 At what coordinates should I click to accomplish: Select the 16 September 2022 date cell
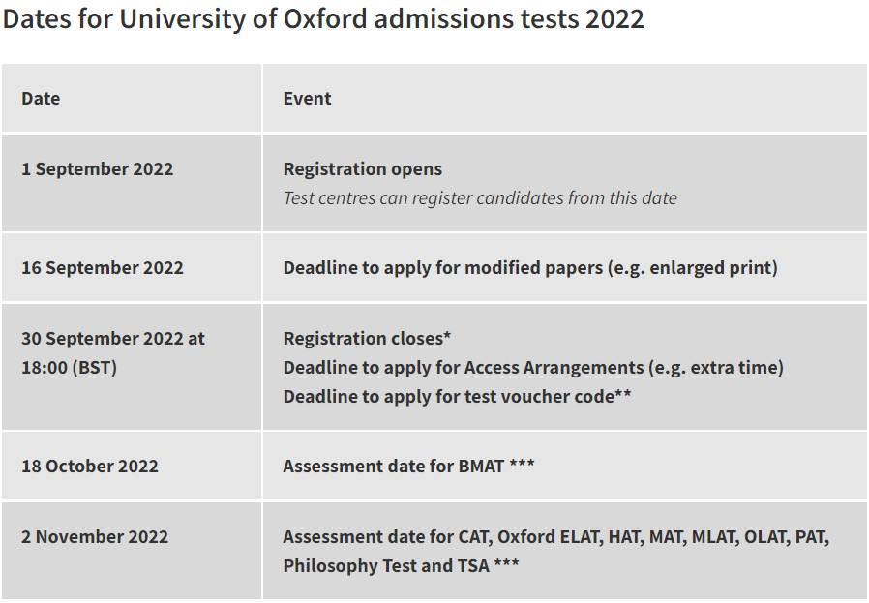point(102,268)
